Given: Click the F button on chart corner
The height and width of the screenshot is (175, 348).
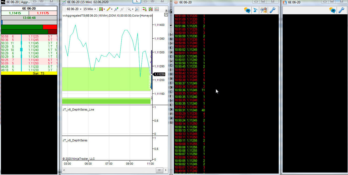Looking at the screenshot, I should (x=166, y=15).
